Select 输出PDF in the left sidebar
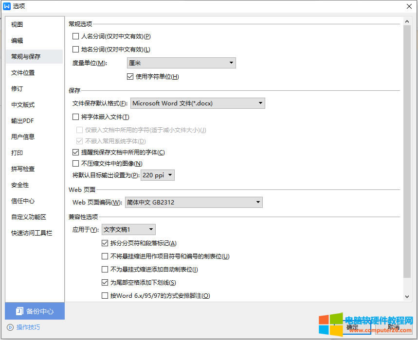The height and width of the screenshot is (340, 418). tap(22, 120)
